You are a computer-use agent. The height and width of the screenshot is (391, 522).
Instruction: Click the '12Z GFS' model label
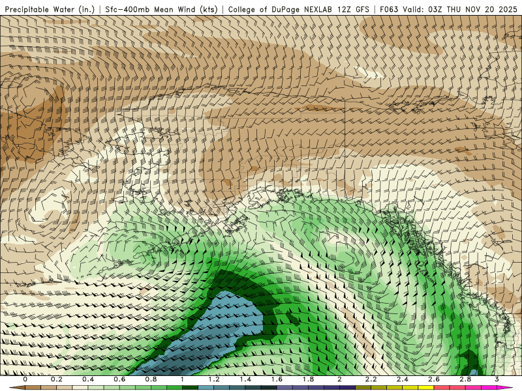353,10
